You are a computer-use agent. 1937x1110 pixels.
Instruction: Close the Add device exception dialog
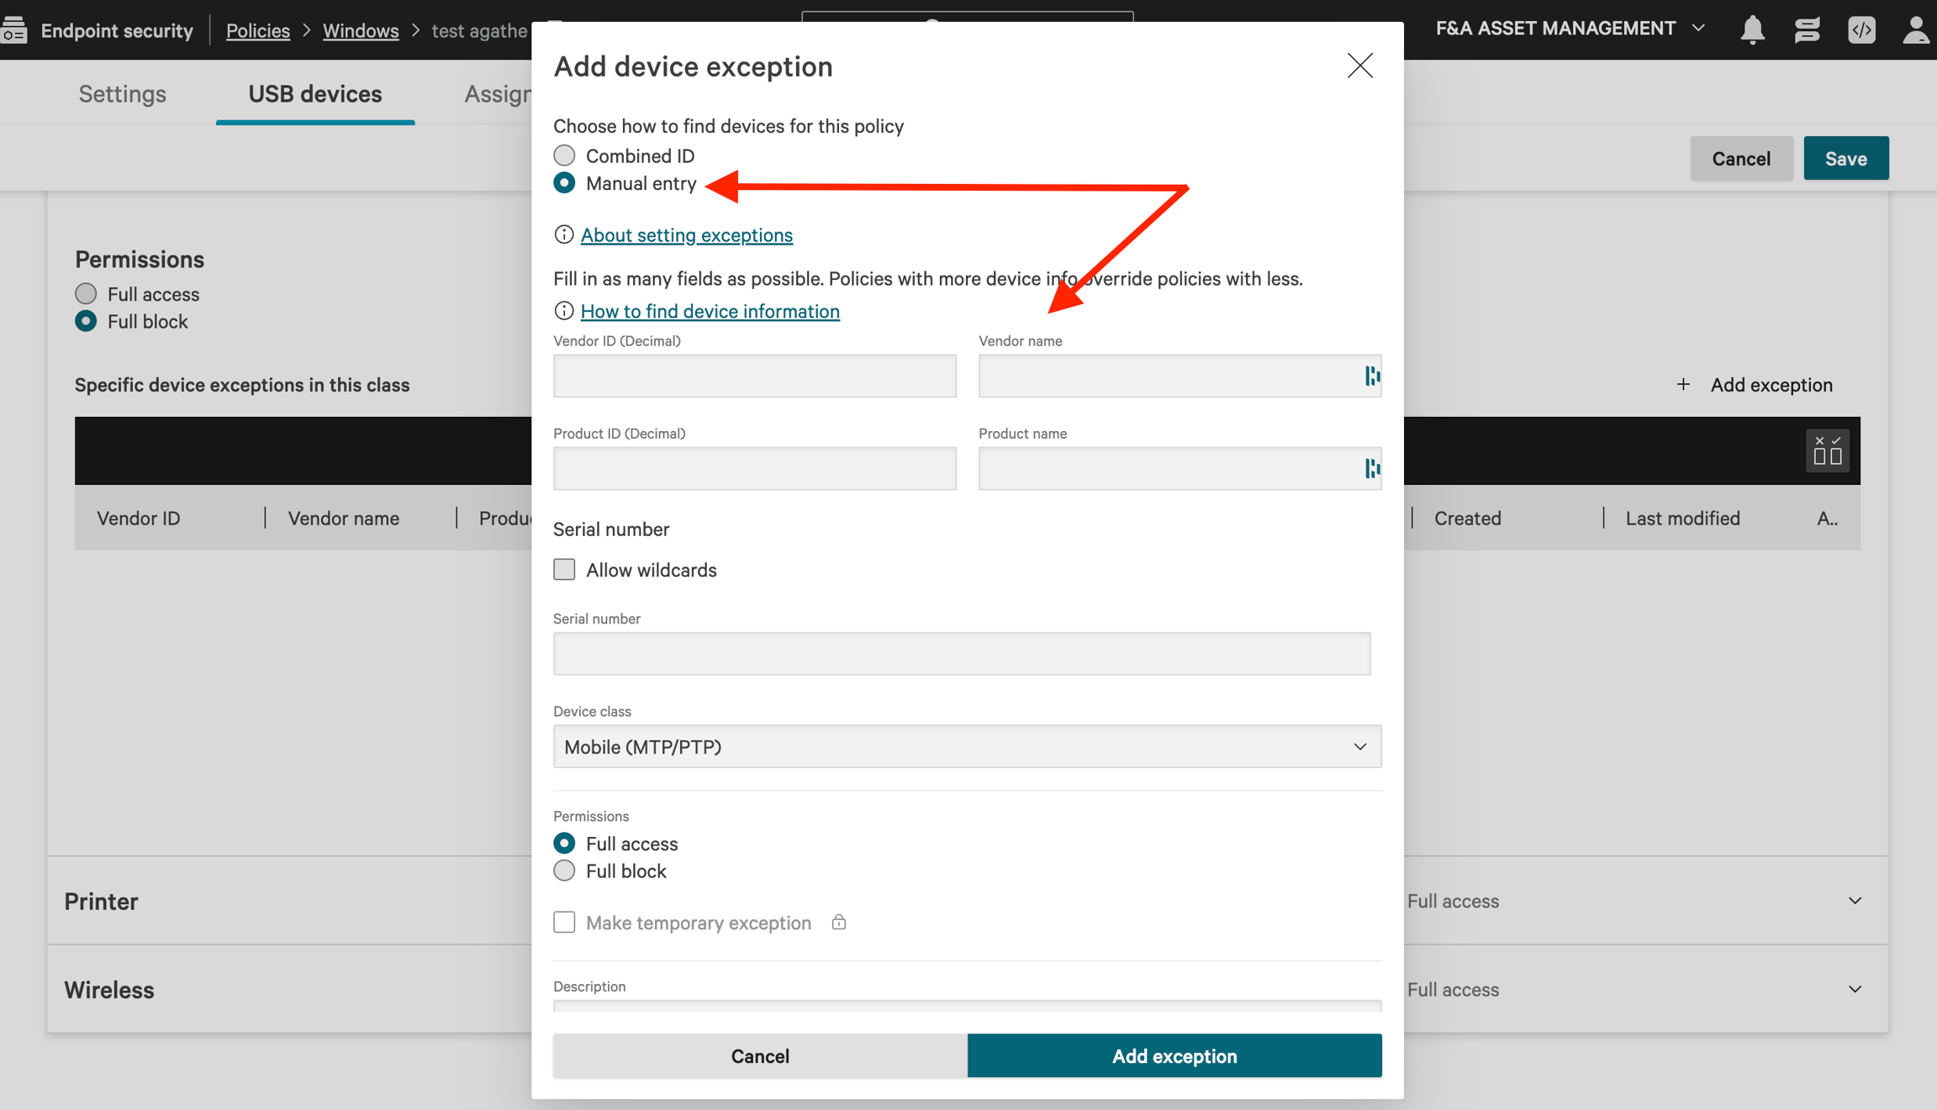tap(1359, 66)
